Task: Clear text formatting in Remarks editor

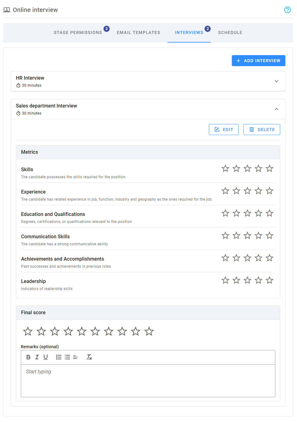Action: coord(89,357)
